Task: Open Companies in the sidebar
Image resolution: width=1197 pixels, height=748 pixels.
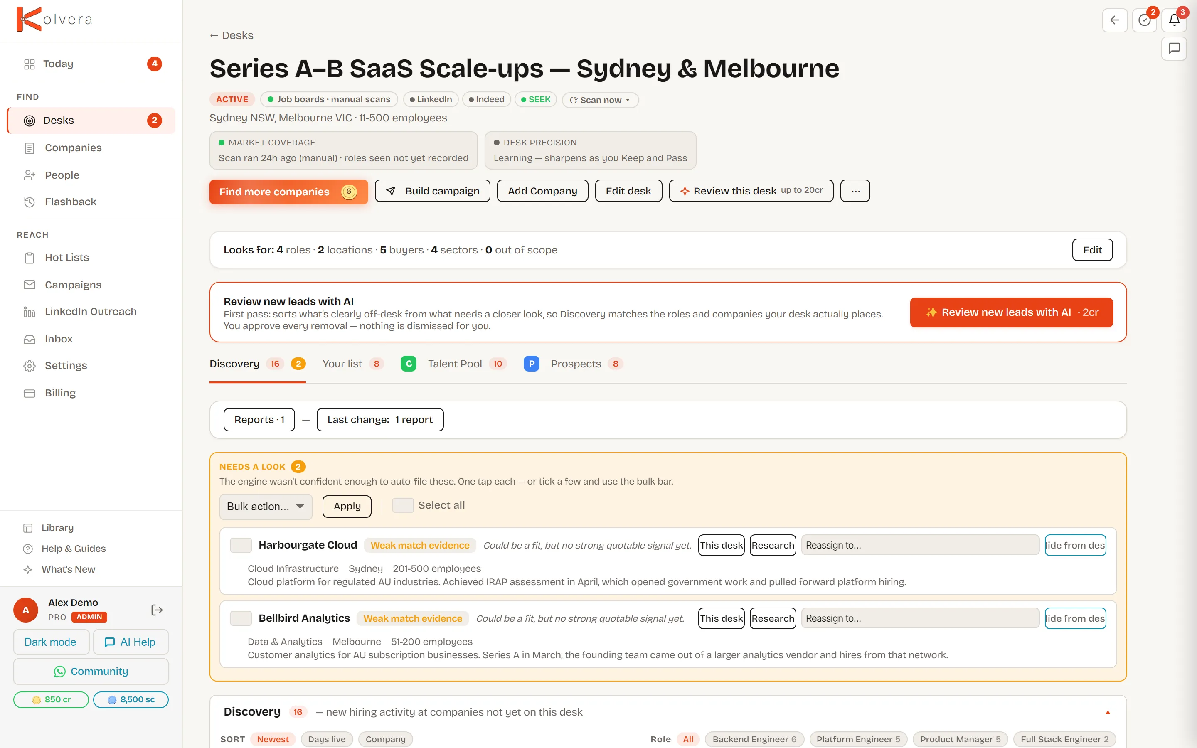Action: pyautogui.click(x=91, y=148)
